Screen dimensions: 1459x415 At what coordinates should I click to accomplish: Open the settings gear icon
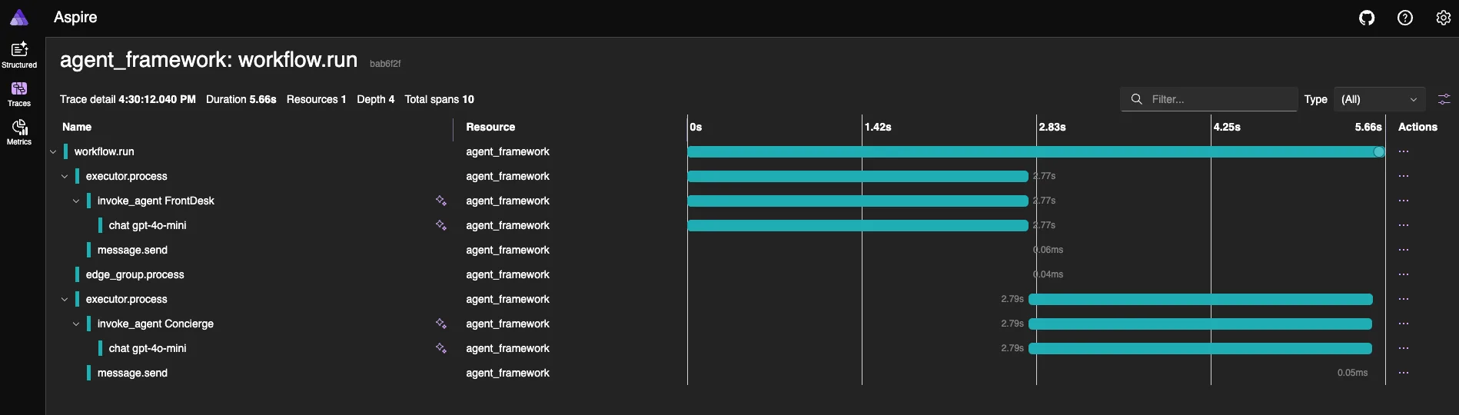click(x=1443, y=18)
